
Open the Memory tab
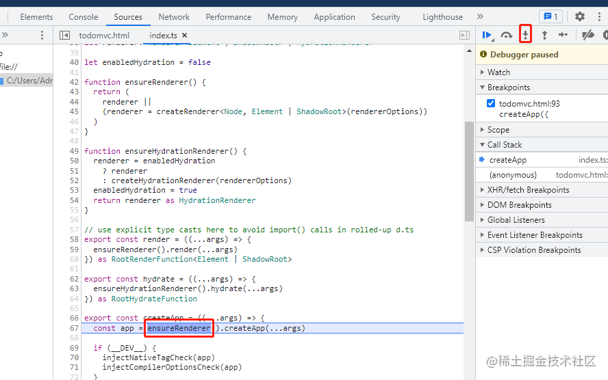click(282, 17)
